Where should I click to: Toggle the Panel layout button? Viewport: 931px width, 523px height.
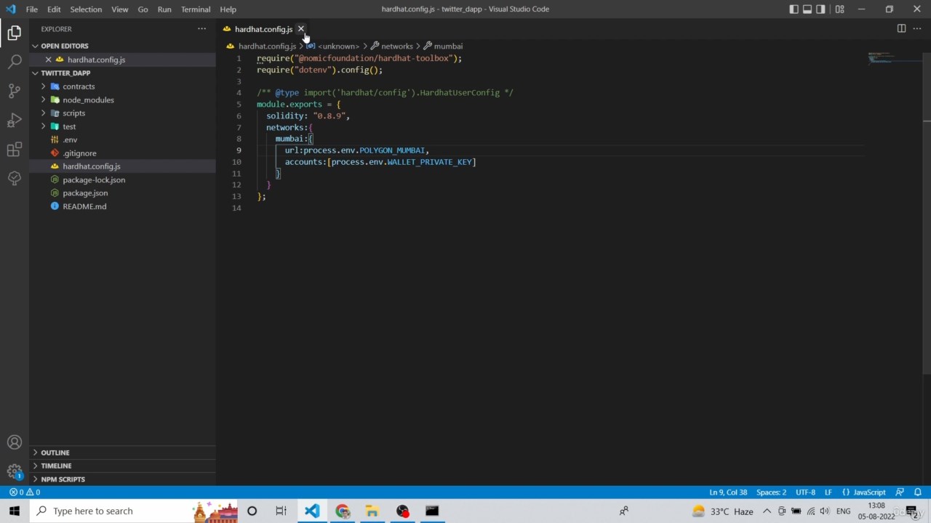807,9
